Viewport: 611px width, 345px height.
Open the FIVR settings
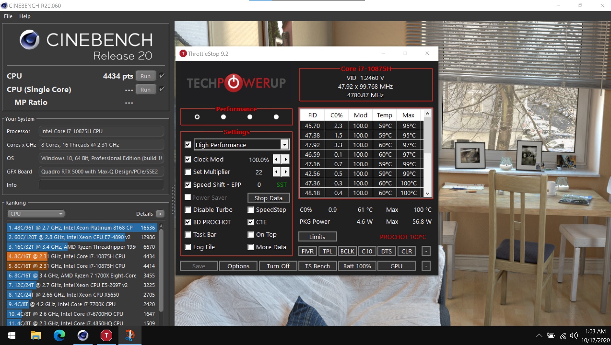[307, 251]
